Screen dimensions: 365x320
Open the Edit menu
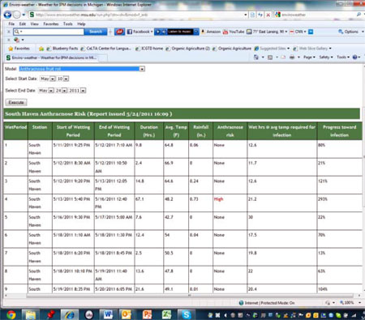click(x=23, y=23)
